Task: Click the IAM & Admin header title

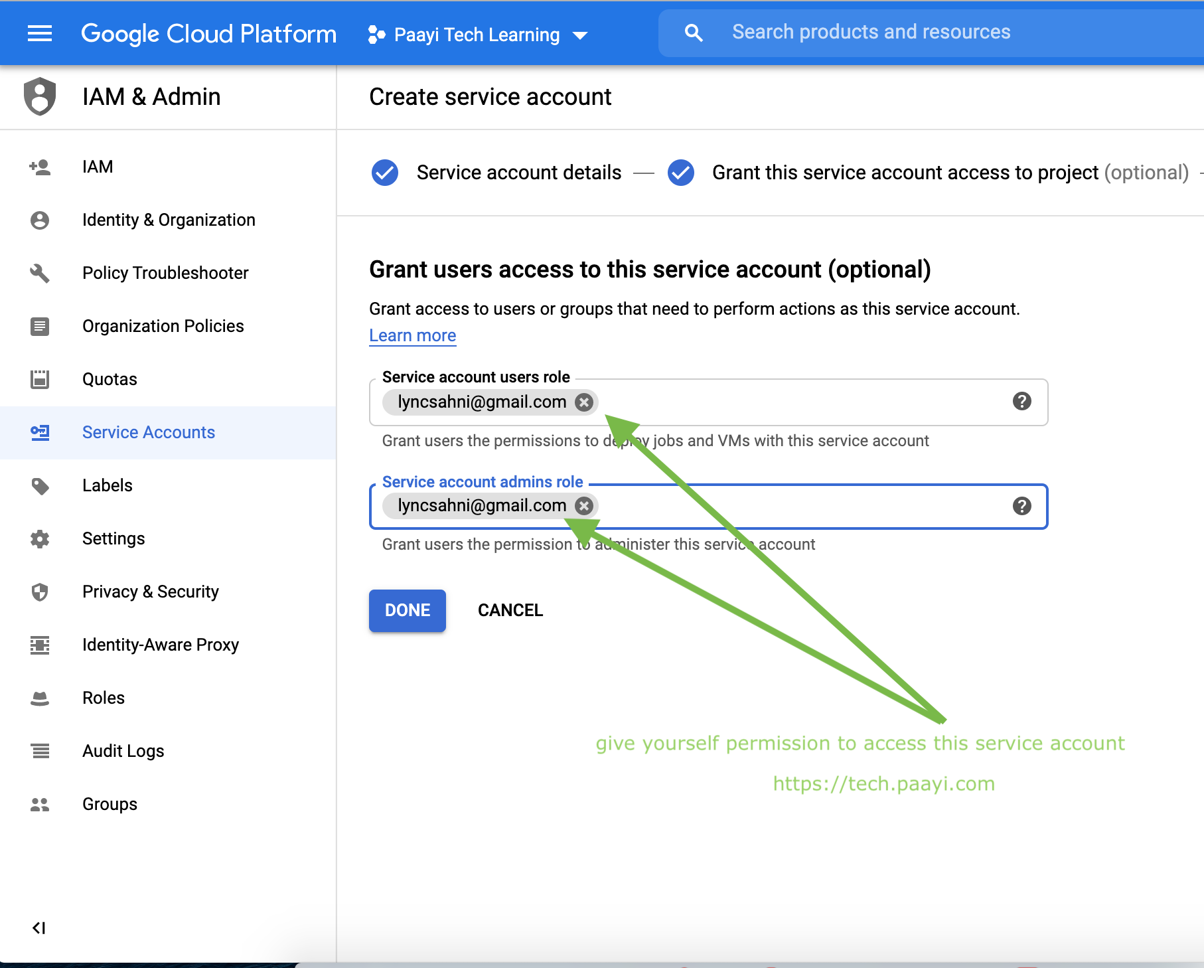Action: pos(151,97)
